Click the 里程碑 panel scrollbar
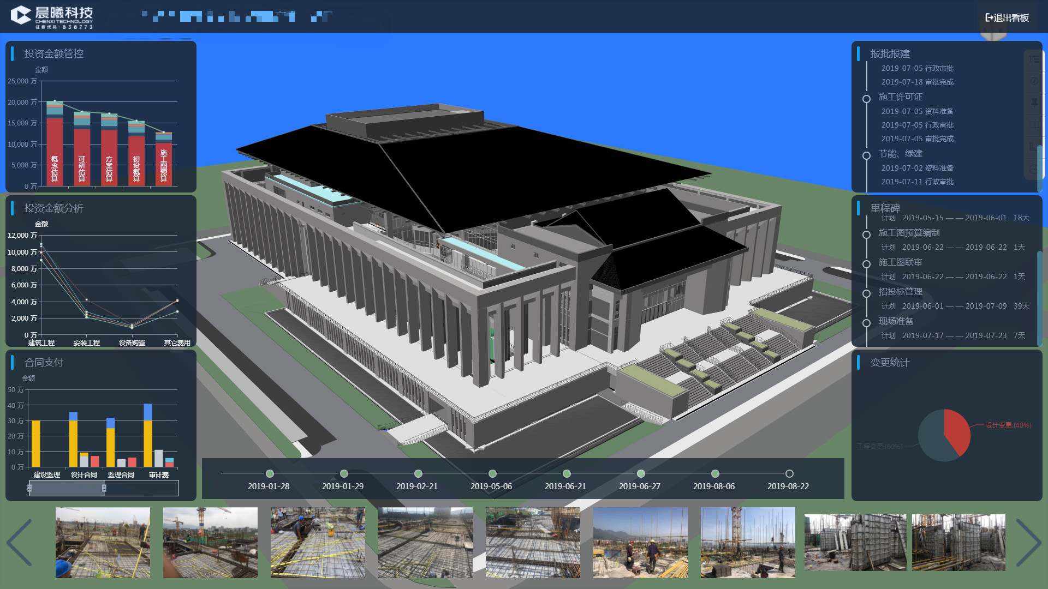 (1039, 297)
